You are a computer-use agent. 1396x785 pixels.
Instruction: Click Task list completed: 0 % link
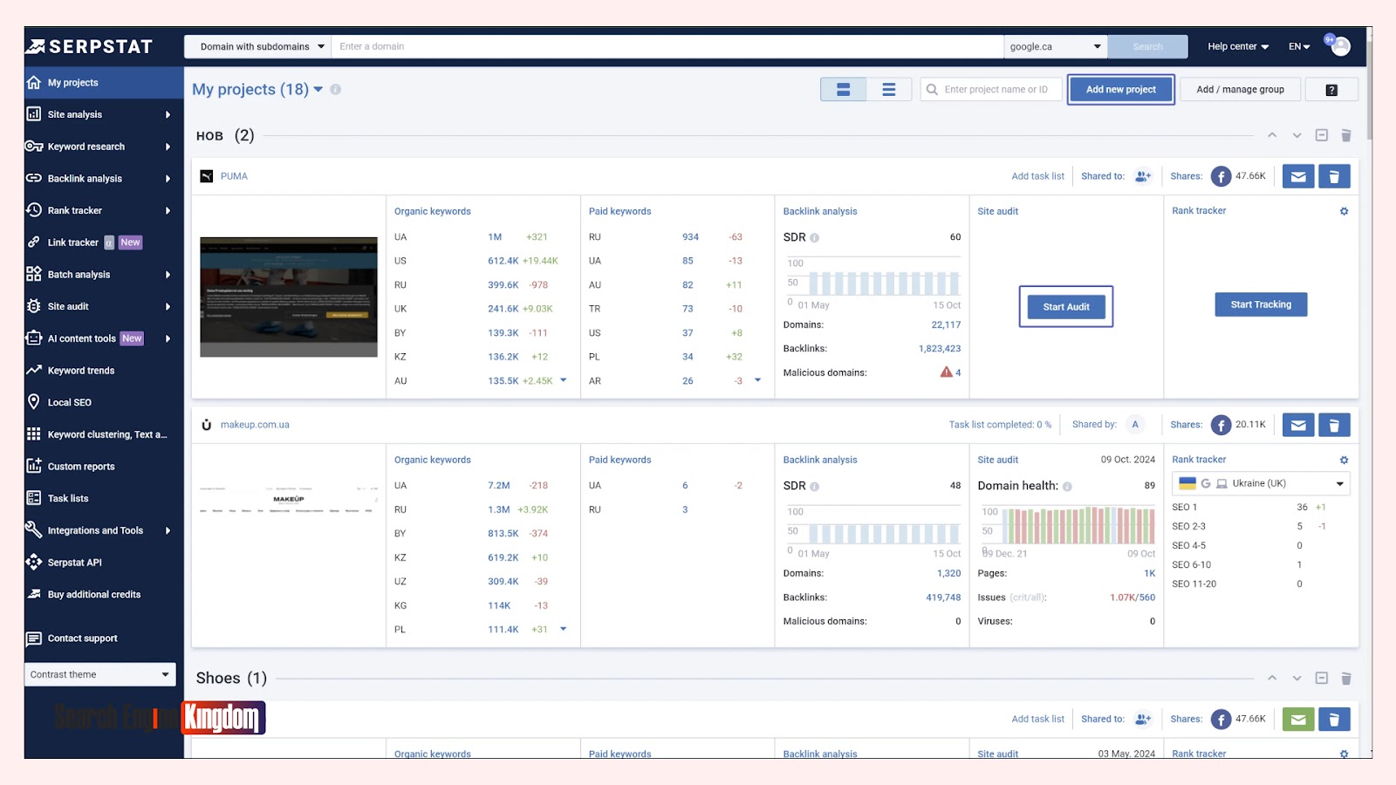click(1000, 425)
